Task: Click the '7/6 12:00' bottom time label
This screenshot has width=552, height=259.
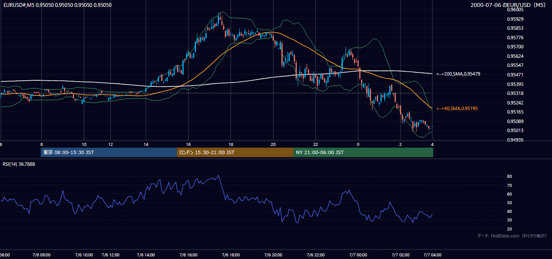Action: [111, 255]
